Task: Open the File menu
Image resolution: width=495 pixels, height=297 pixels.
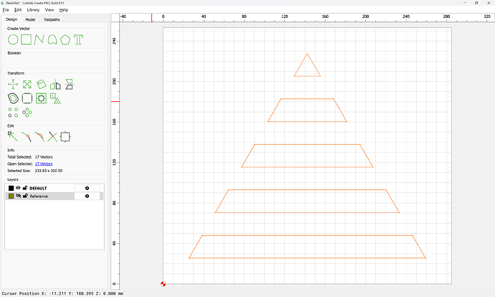Action: 6,10
